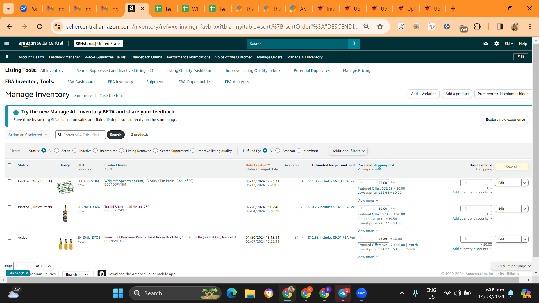Switch to the FBA Inventory tab
This screenshot has height=303, width=539.
point(120,82)
